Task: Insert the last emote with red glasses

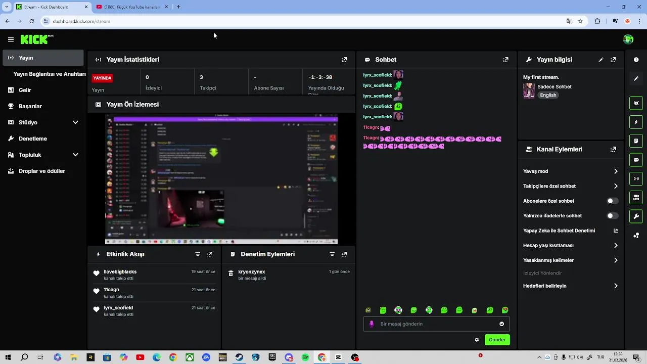Action: pyautogui.click(x=505, y=310)
